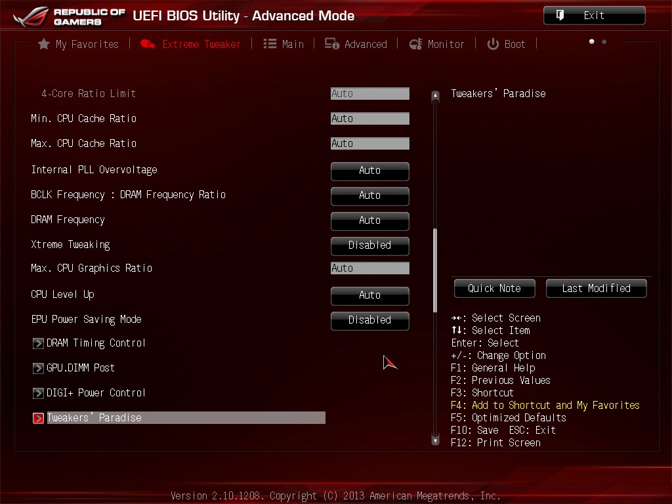Click the red arrow icon beside Tweakers' Paradise
This screenshot has height=504, width=672.
point(38,418)
